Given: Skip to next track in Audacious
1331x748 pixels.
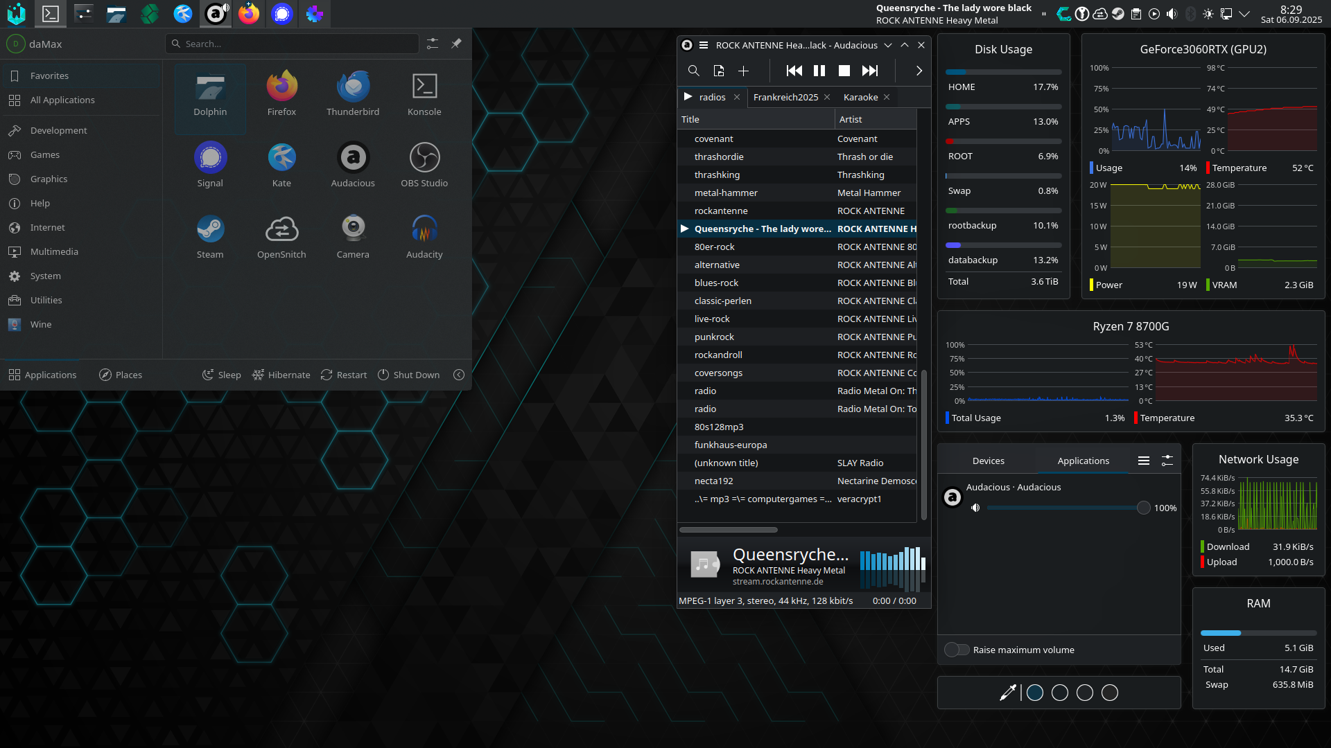Looking at the screenshot, I should [x=870, y=71].
